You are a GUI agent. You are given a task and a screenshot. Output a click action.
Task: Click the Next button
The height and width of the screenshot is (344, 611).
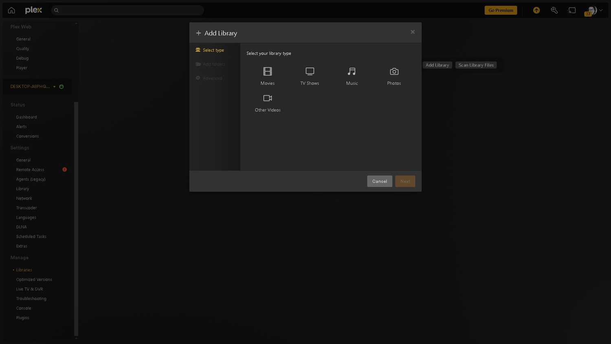(405, 181)
